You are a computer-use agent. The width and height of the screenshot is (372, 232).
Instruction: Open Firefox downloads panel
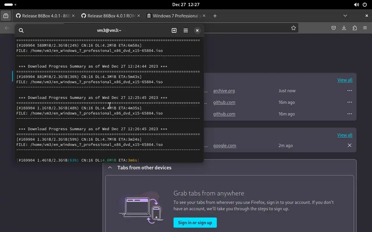point(344,28)
